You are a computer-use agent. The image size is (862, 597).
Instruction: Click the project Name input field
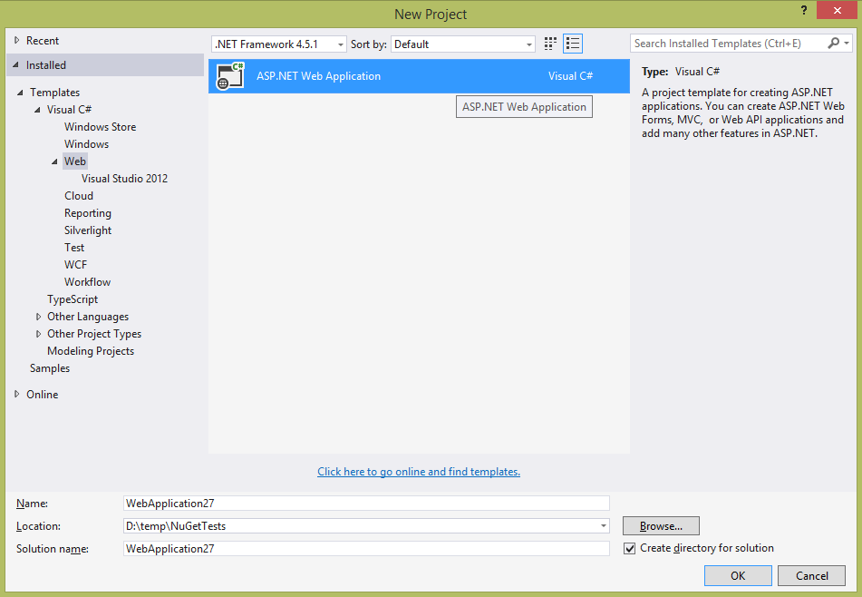point(366,503)
